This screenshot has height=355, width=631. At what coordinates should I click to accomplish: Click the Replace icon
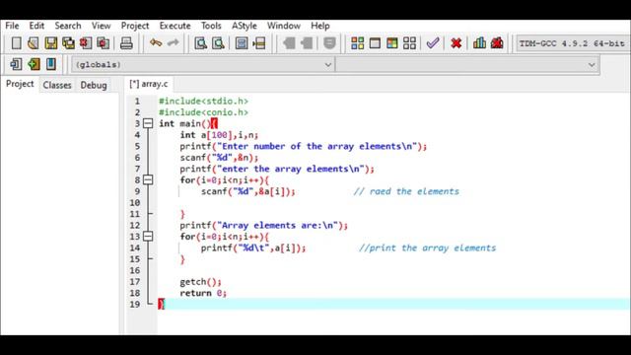(218, 43)
